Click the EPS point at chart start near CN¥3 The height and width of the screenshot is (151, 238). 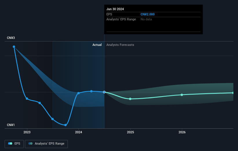14,47
